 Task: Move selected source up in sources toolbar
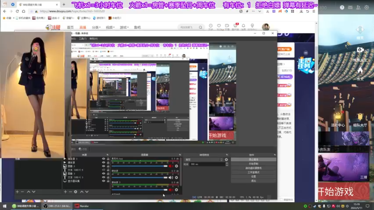tap(82, 192)
